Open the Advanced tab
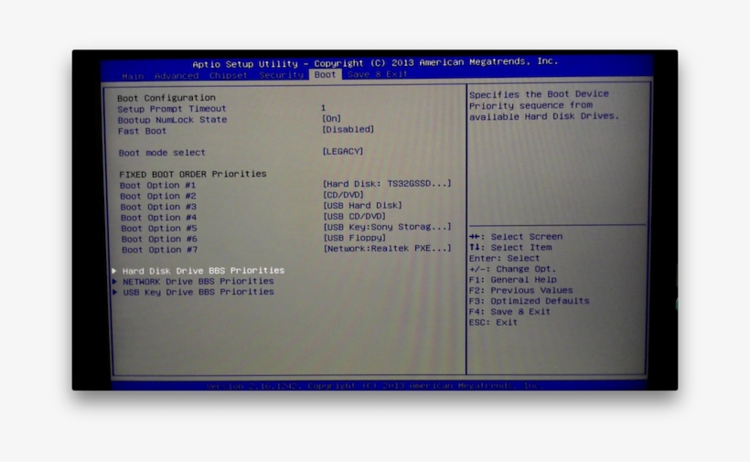The width and height of the screenshot is (750, 462). (x=176, y=76)
